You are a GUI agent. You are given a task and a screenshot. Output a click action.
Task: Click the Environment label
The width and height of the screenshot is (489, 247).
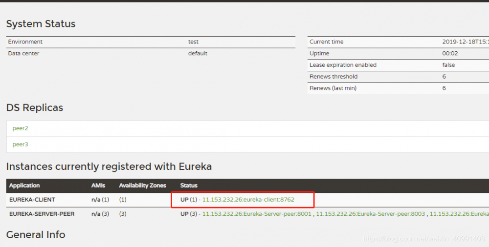(25, 42)
